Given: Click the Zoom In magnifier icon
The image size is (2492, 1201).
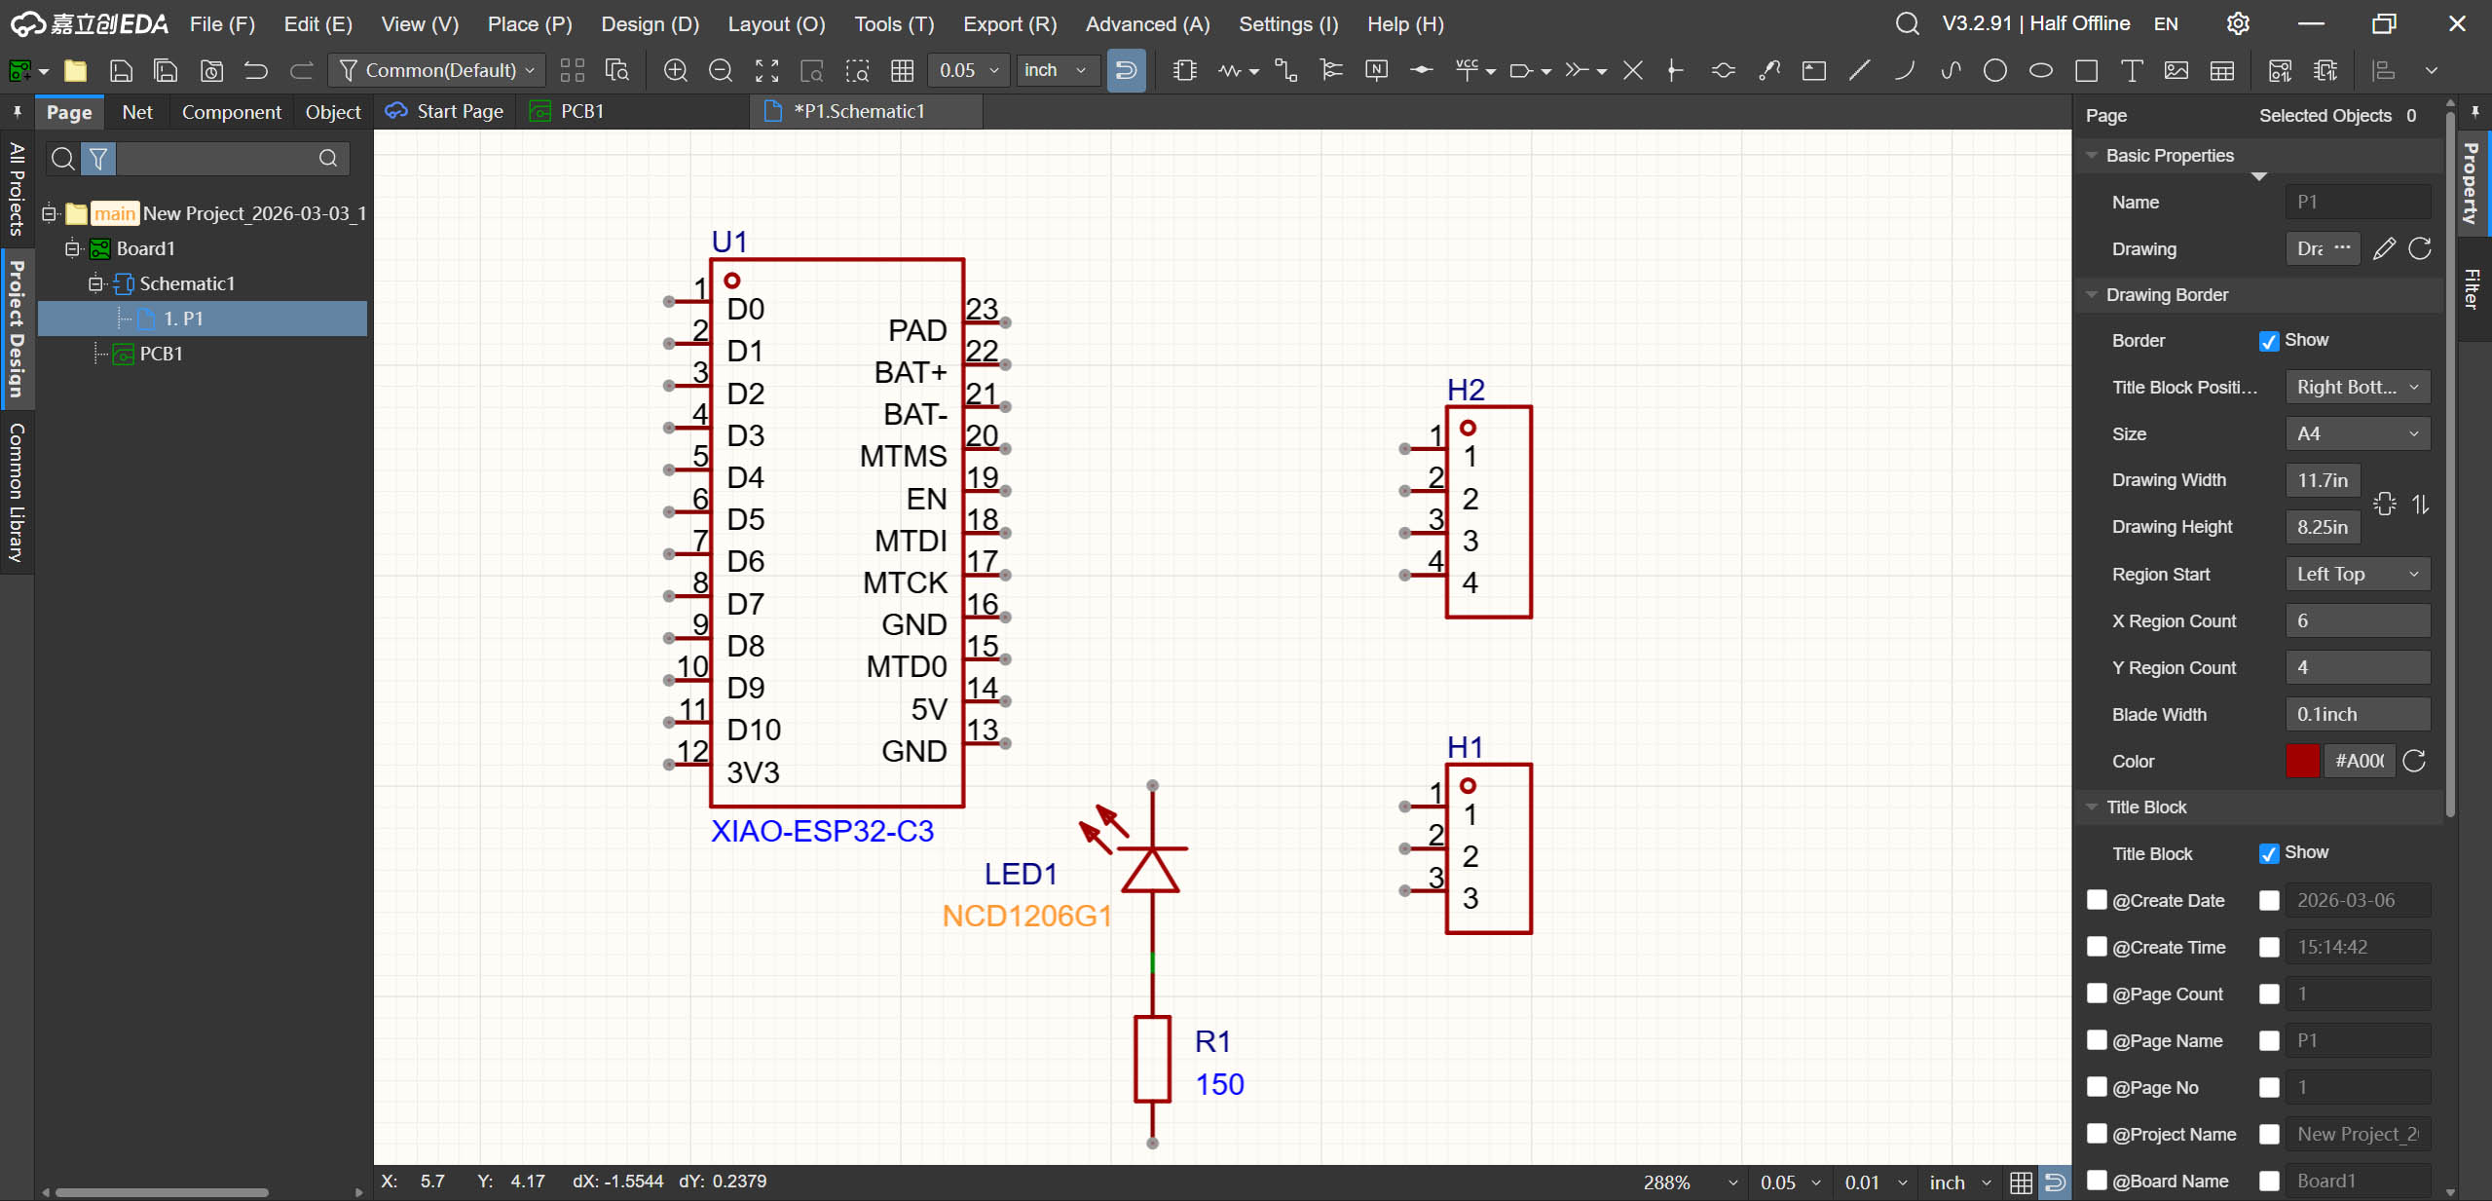Looking at the screenshot, I should 675,70.
